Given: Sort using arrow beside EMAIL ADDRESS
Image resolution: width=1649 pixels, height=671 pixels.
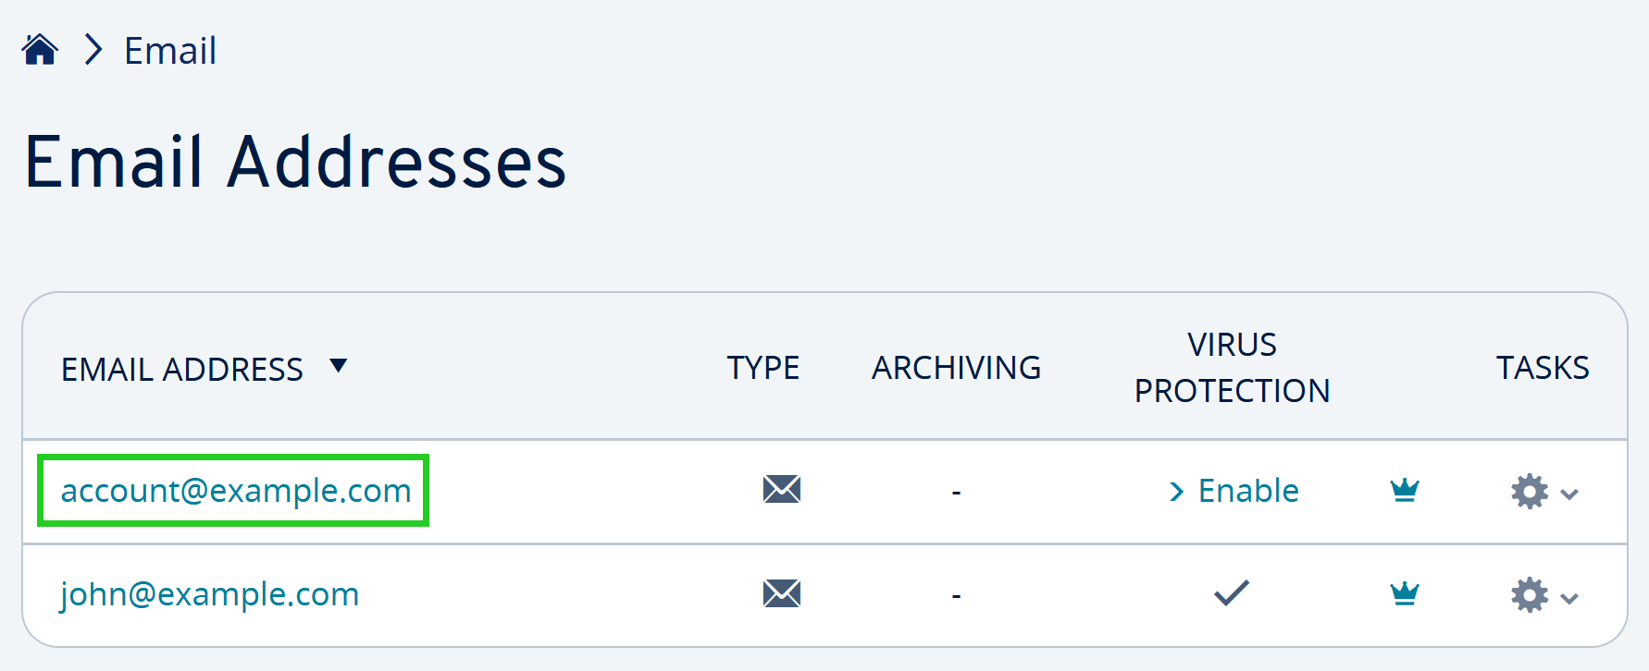Looking at the screenshot, I should coord(339,366).
